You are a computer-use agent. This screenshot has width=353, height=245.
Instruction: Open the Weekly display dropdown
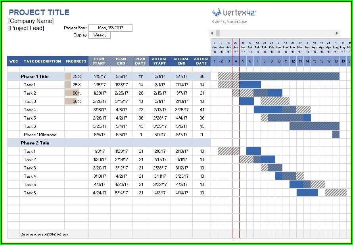[x=100, y=35]
